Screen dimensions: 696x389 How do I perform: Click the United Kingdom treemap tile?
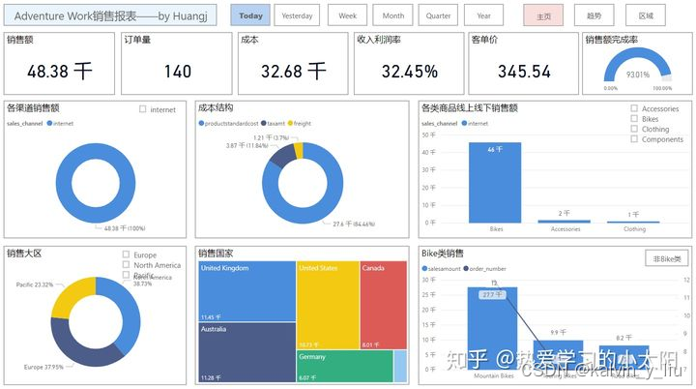point(246,291)
